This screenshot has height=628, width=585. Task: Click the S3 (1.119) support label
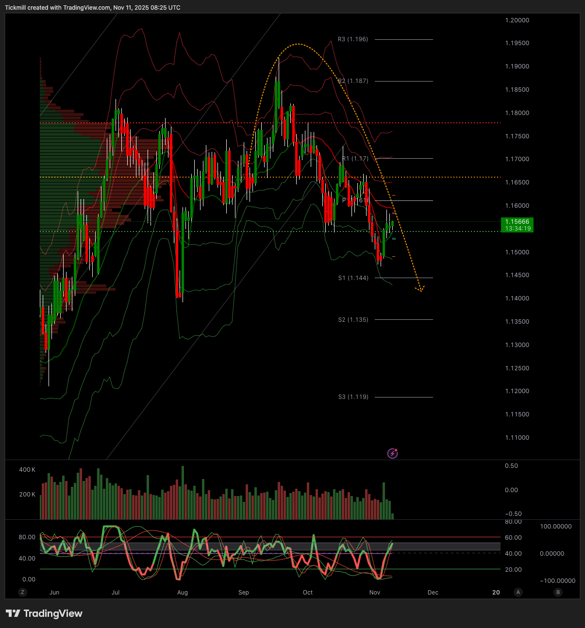coord(353,397)
